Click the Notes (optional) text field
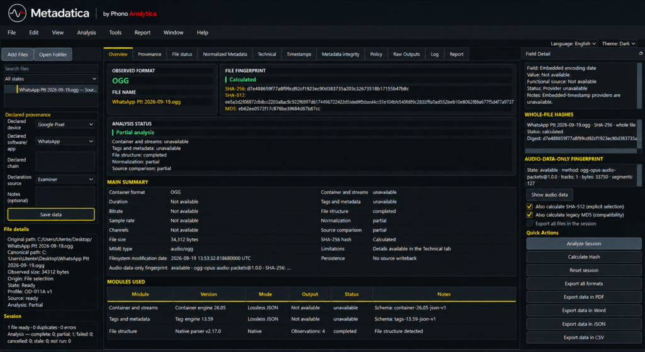The height and width of the screenshot is (352, 645). 65,196
